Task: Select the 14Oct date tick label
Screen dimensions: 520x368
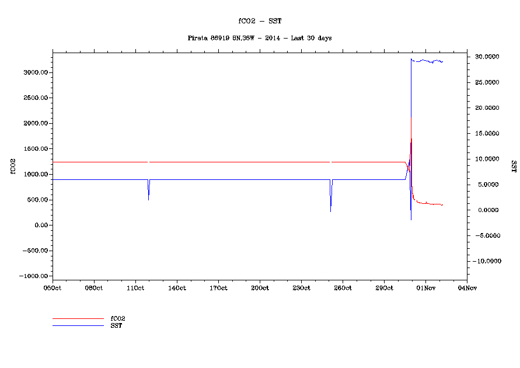Action: tap(177, 287)
